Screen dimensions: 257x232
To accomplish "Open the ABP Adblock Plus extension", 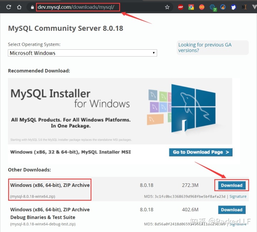I will [x=181, y=7].
